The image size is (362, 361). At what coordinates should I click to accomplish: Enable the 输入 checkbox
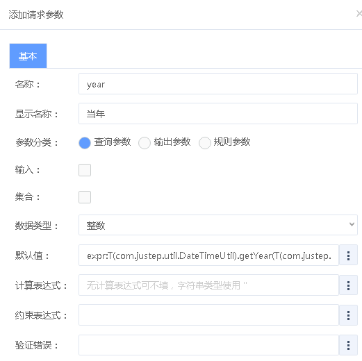(x=85, y=170)
